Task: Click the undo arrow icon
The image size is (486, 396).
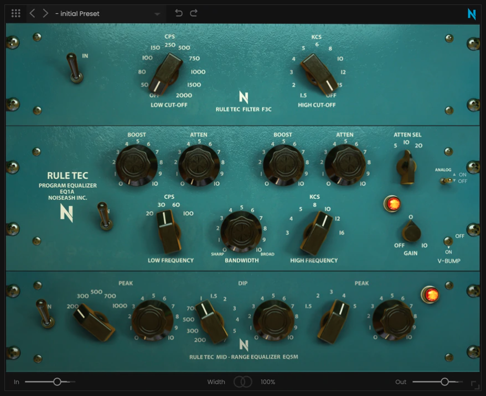Action: [179, 13]
